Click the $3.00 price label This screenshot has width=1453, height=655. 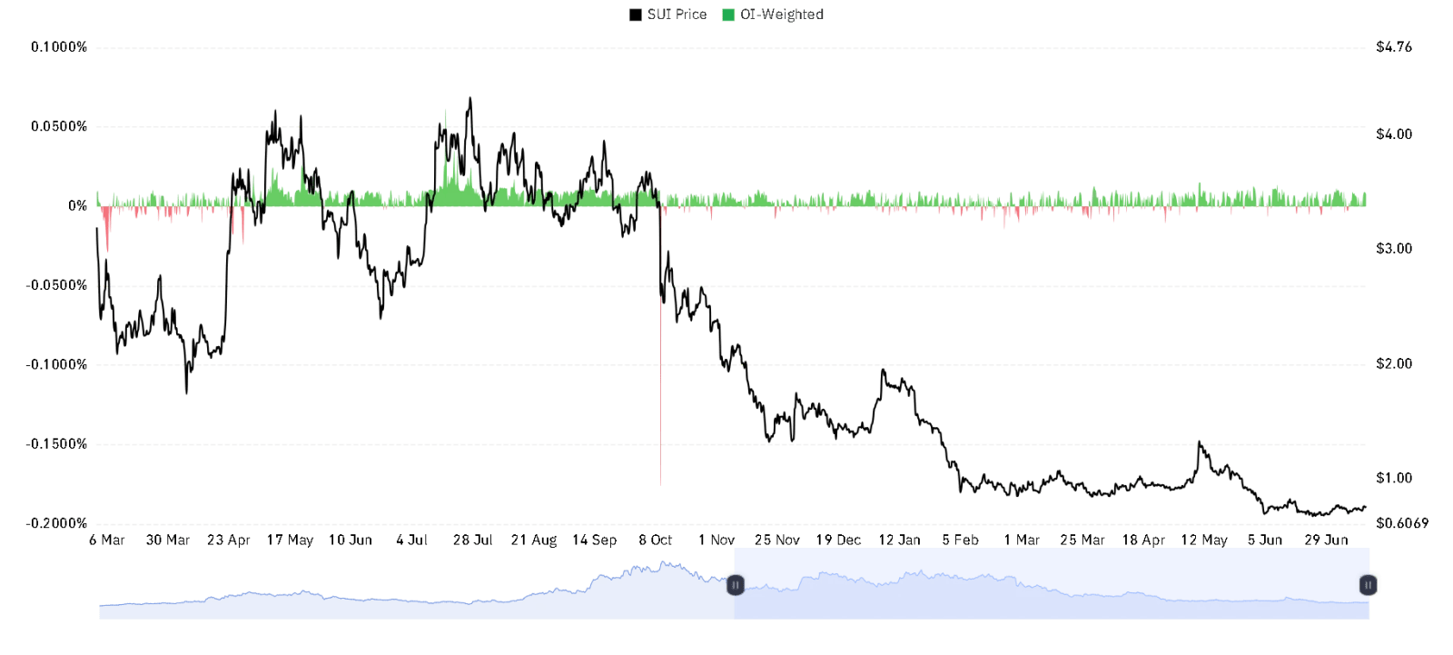pos(1394,248)
